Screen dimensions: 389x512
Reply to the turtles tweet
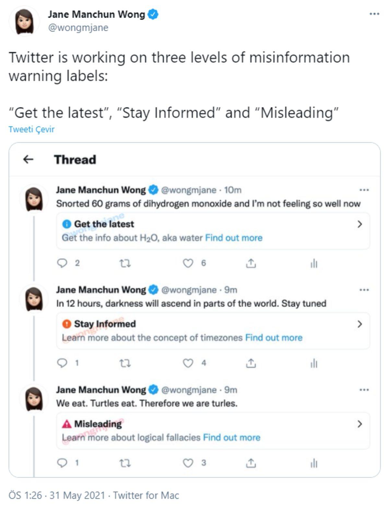pyautogui.click(x=62, y=463)
